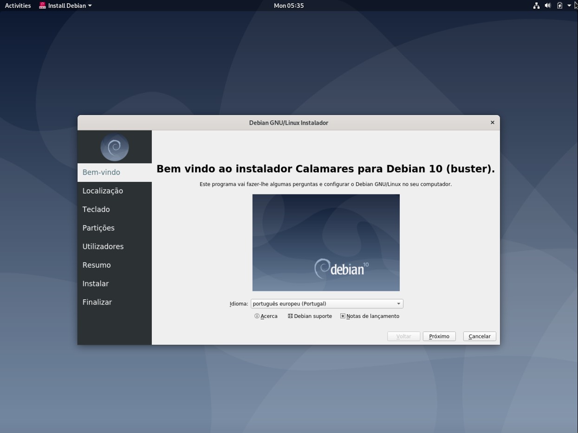Open the Acerca link

tap(268, 316)
